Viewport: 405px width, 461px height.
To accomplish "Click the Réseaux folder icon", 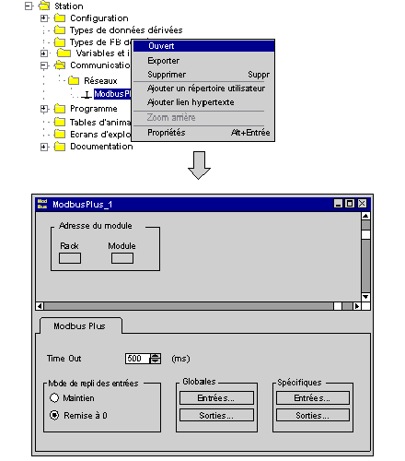I will (x=74, y=81).
